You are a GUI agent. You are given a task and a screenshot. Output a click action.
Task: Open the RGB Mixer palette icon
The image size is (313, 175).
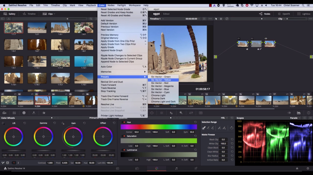(x=34, y=113)
